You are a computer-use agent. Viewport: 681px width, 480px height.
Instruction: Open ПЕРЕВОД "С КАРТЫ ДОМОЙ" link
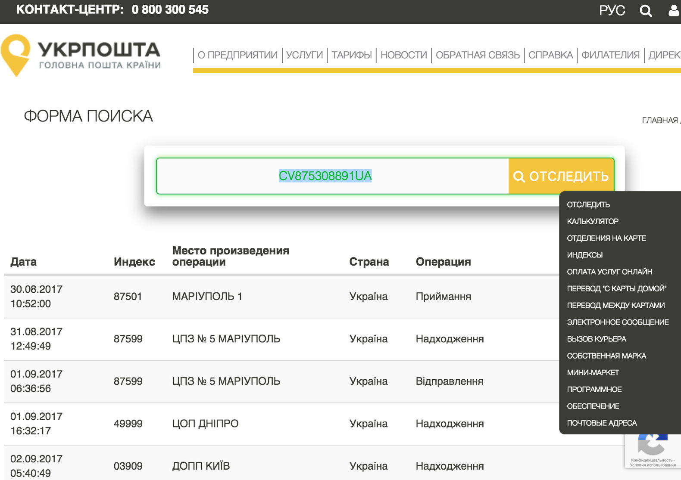click(x=617, y=288)
